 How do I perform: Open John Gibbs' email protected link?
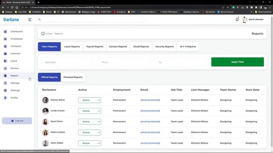150,143
